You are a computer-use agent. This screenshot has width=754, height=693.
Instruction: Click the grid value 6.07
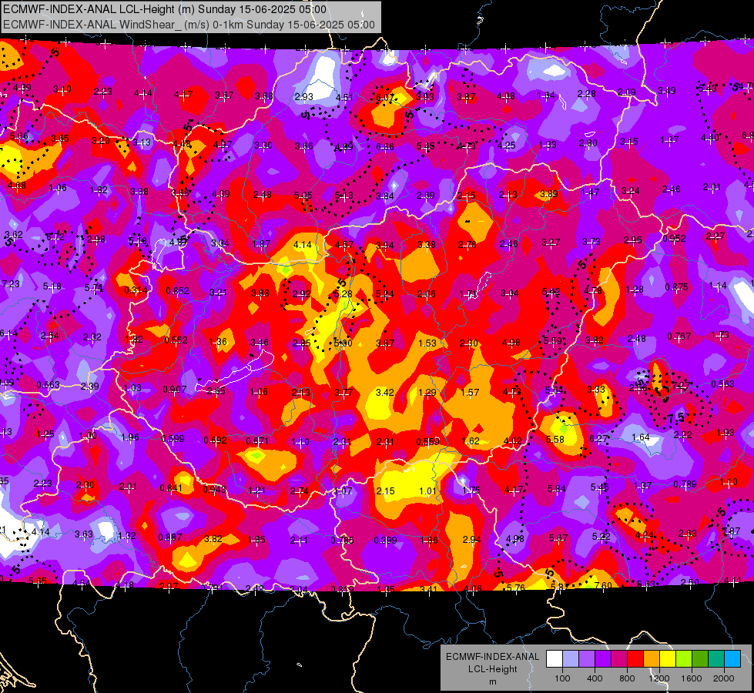pos(384,98)
